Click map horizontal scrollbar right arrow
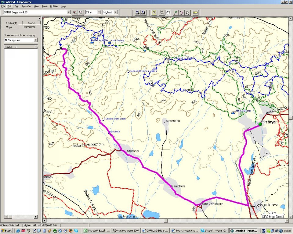This screenshot has height=234, width=293. coord(287,221)
